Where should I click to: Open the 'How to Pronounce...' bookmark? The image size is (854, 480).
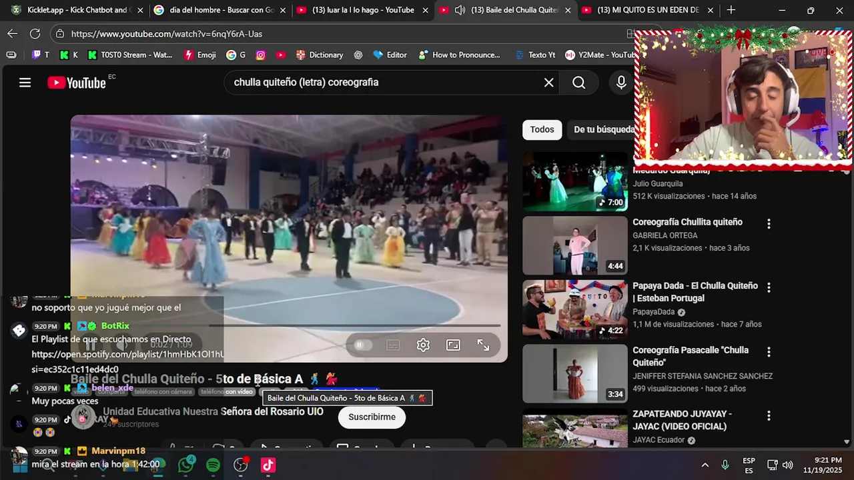459,55
